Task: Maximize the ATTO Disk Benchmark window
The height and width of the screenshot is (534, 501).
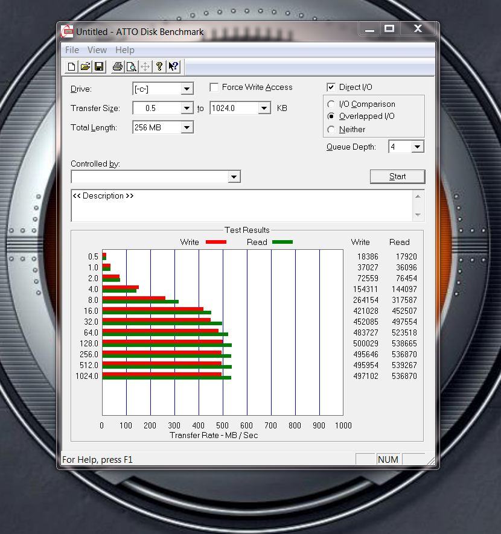Action: [x=389, y=29]
